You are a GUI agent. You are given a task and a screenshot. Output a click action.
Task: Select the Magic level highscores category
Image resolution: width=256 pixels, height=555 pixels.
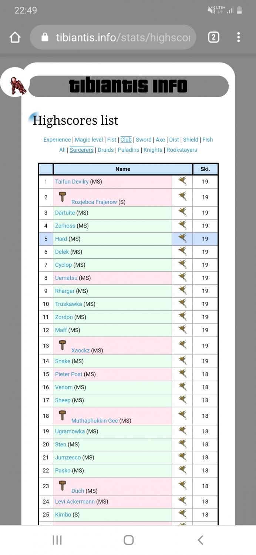[89, 139]
